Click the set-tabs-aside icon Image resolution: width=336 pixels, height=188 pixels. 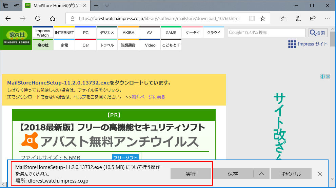point(17,5)
